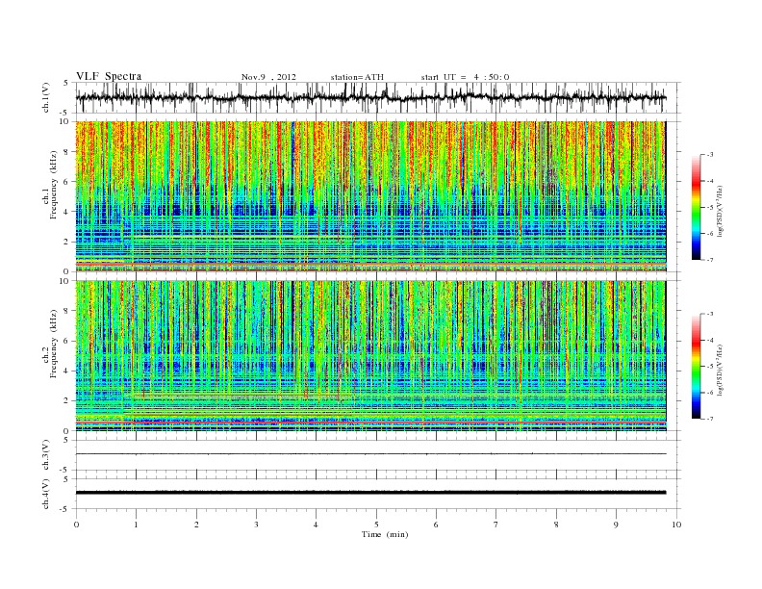
Task: Click time axis tick label "9"
Action: point(616,525)
